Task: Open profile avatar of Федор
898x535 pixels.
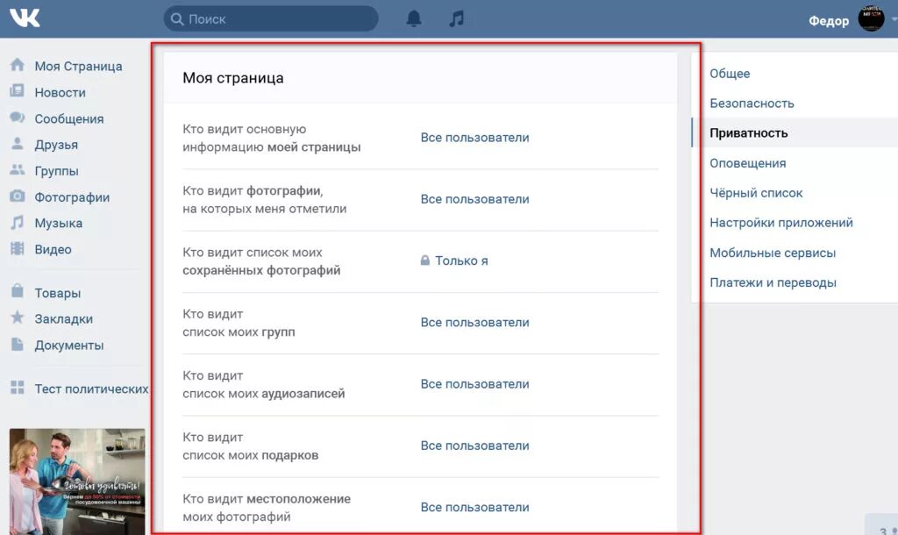Action: pyautogui.click(x=871, y=18)
